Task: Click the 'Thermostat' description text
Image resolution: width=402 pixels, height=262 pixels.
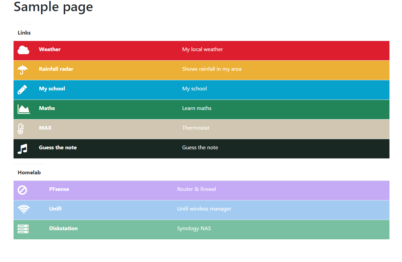Action: coord(196,128)
